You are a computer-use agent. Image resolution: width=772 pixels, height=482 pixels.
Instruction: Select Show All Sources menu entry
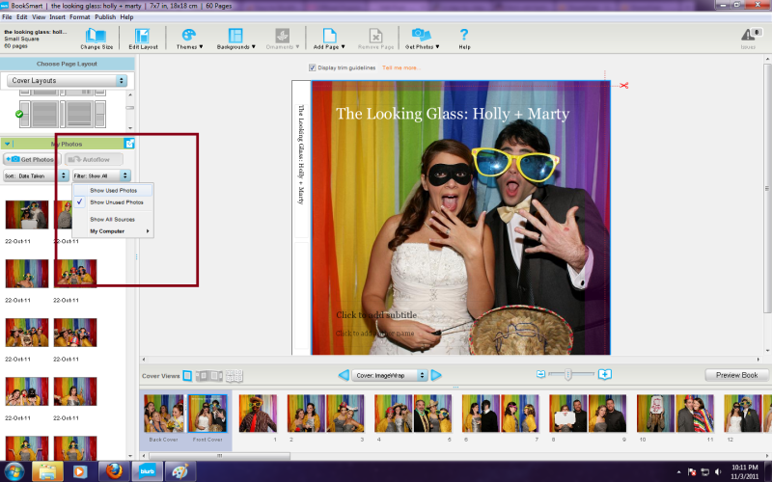click(x=113, y=220)
